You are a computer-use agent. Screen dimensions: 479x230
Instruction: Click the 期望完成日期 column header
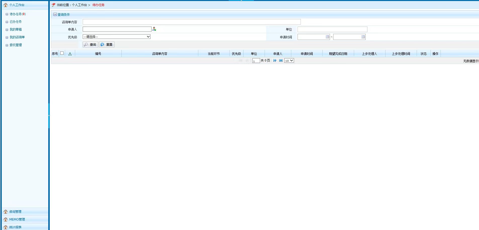point(338,54)
